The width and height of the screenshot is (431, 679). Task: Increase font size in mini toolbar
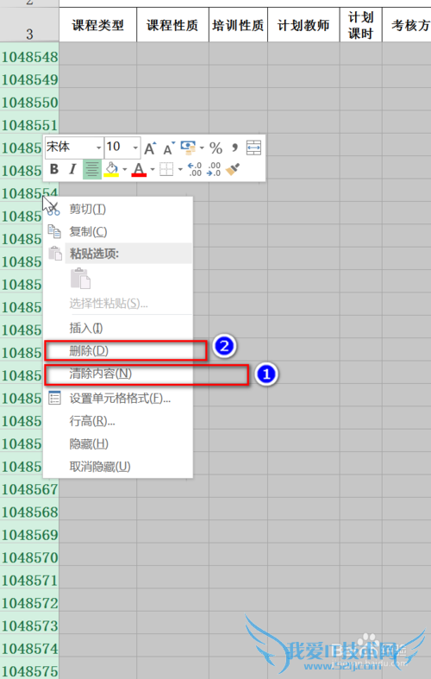(x=150, y=148)
